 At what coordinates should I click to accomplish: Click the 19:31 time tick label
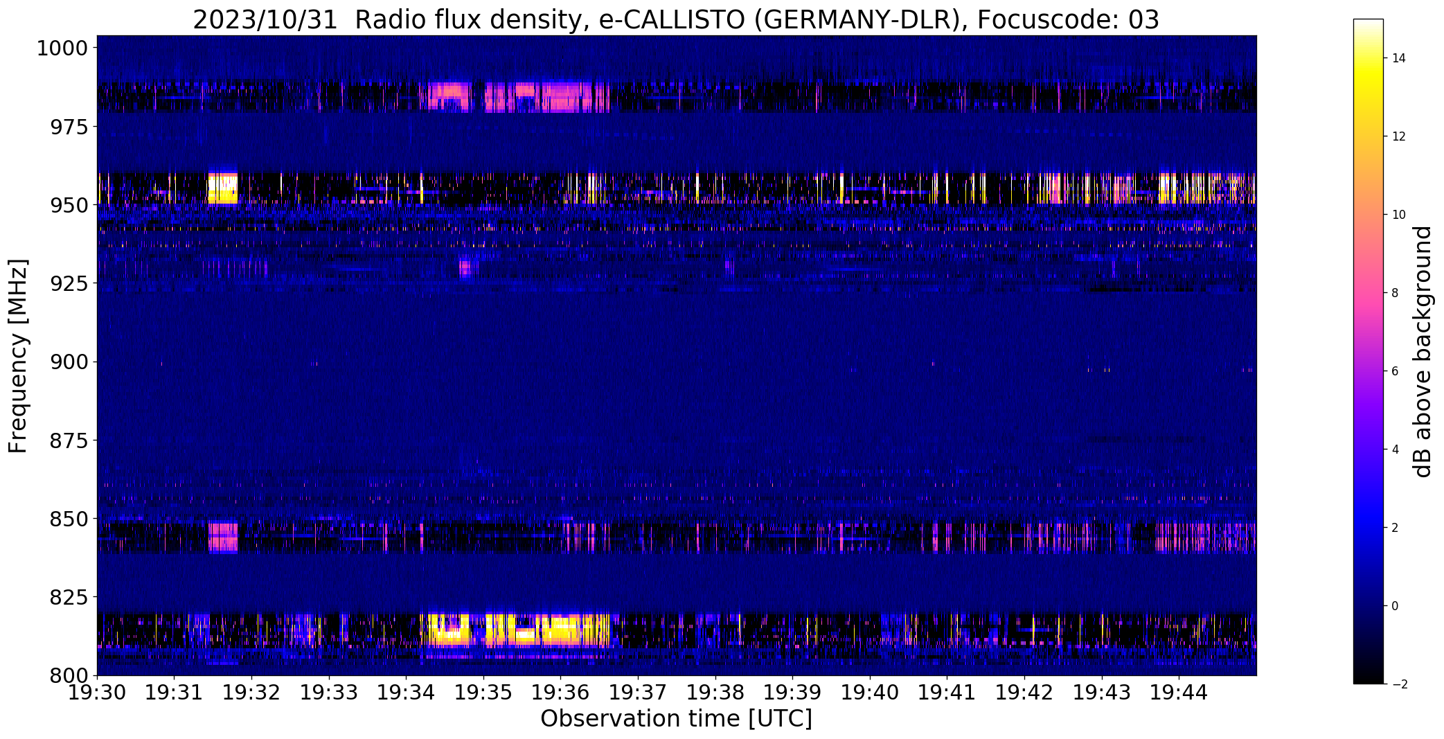[x=175, y=693]
